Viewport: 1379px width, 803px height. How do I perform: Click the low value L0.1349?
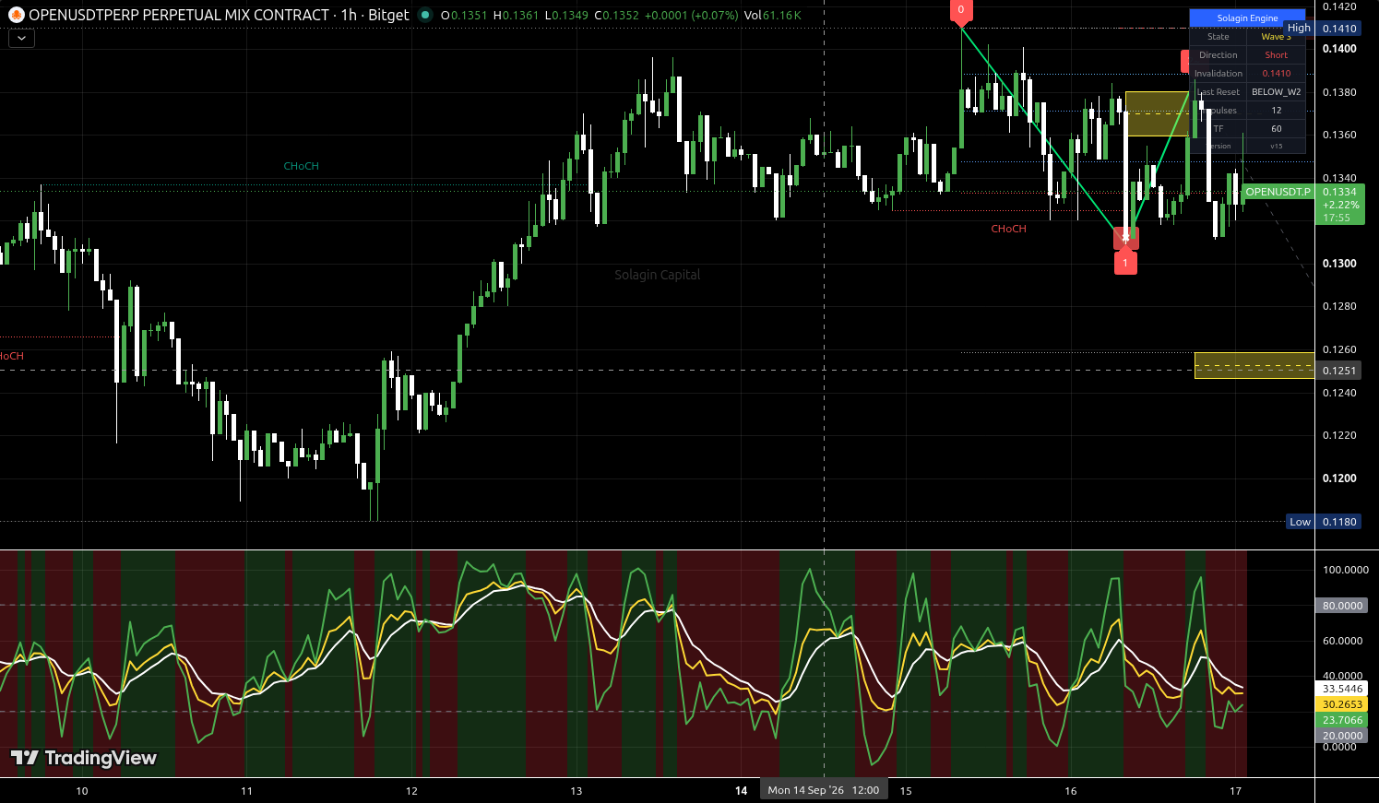tap(566, 15)
